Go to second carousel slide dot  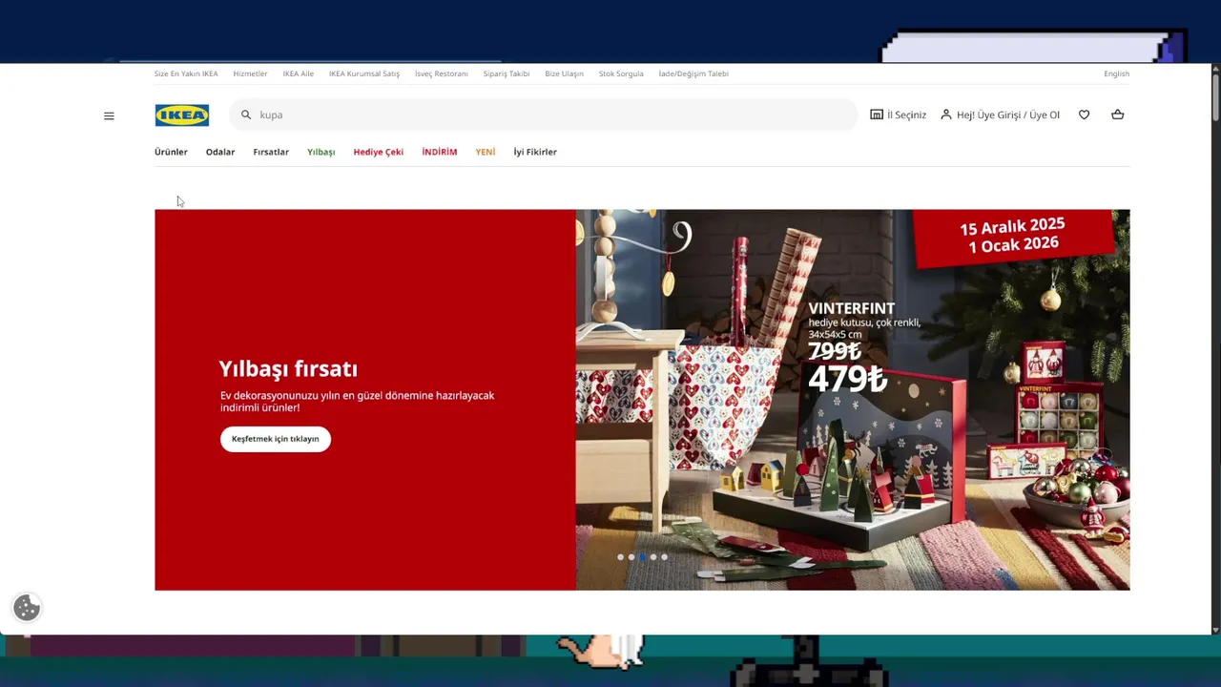pos(631,557)
